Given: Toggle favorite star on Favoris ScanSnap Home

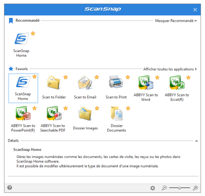Looking at the screenshot, I should (35, 76).
